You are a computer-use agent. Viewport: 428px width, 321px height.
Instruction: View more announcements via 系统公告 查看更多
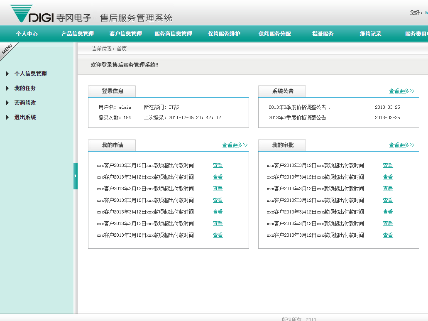click(x=402, y=91)
